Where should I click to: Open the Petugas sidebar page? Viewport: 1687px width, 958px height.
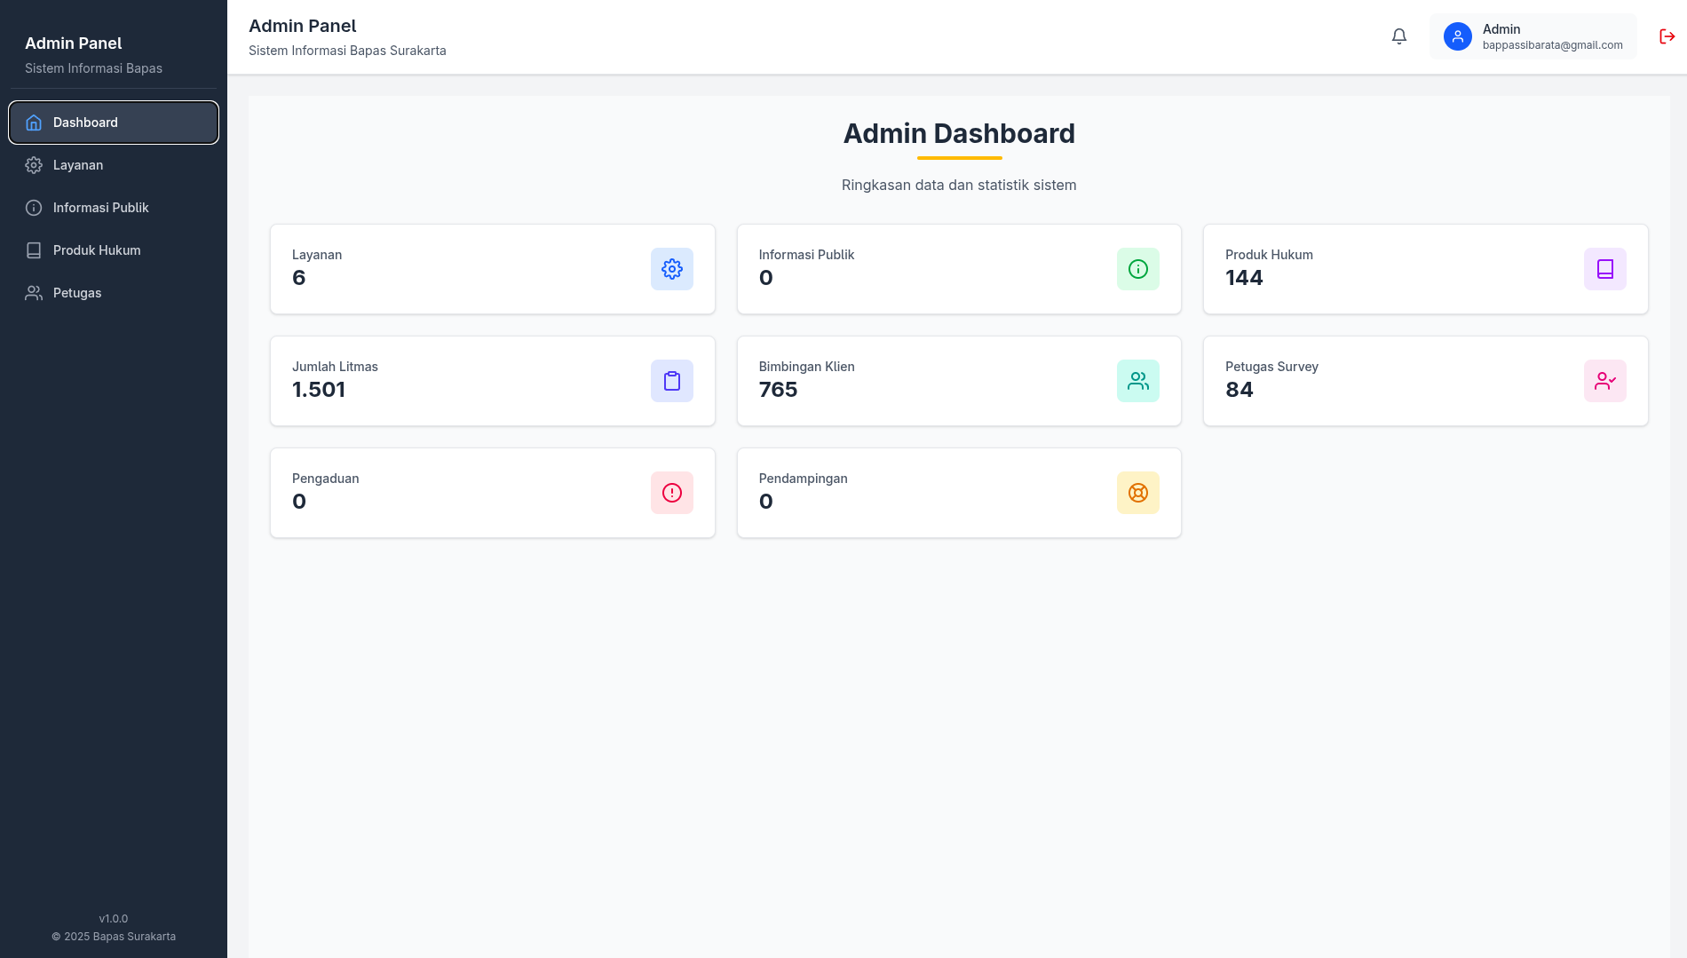click(x=114, y=293)
